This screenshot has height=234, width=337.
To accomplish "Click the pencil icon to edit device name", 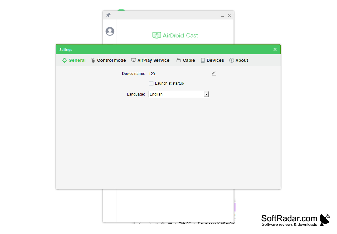I will coord(214,74).
